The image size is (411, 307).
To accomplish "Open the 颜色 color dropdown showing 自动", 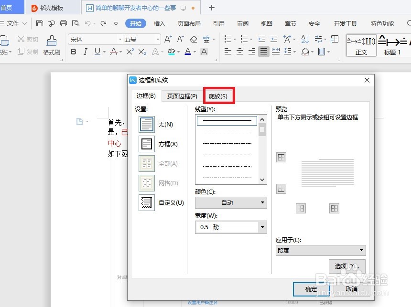I will pyautogui.click(x=230, y=202).
